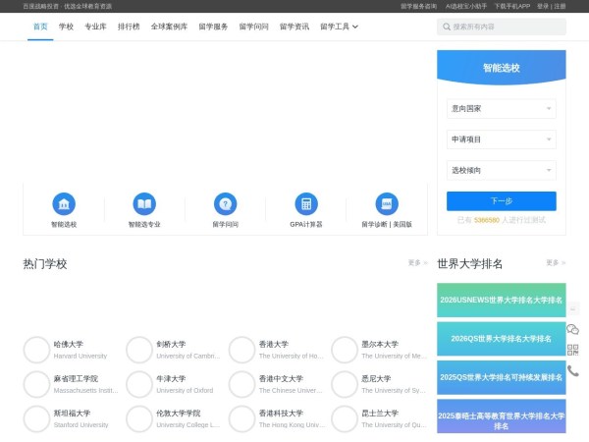The image size is (589, 442).
Task: Expand the 选校倾向 dropdown
Action: click(x=501, y=170)
